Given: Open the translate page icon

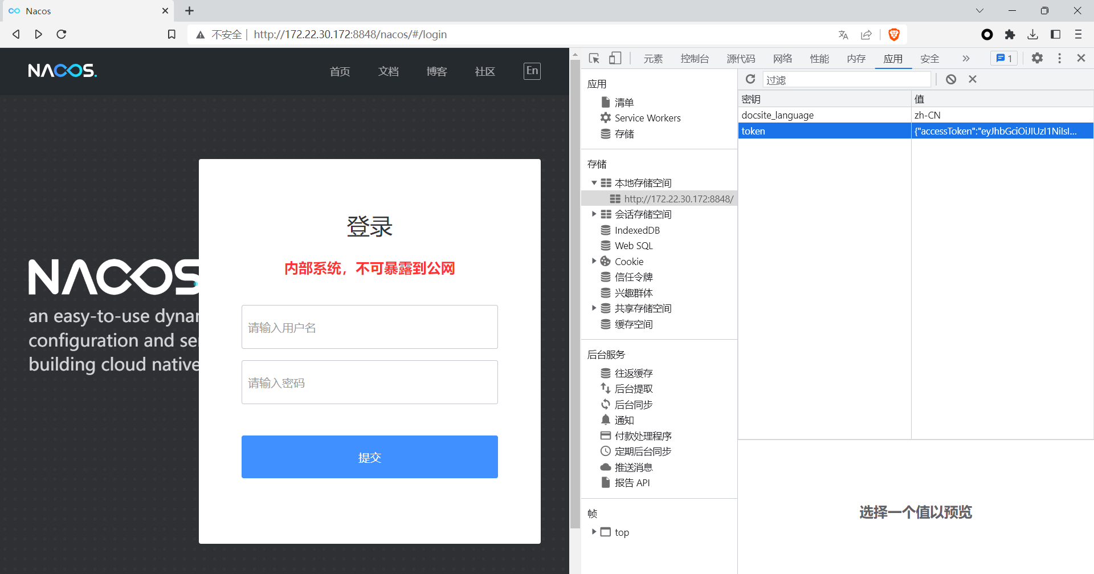Looking at the screenshot, I should pos(843,35).
